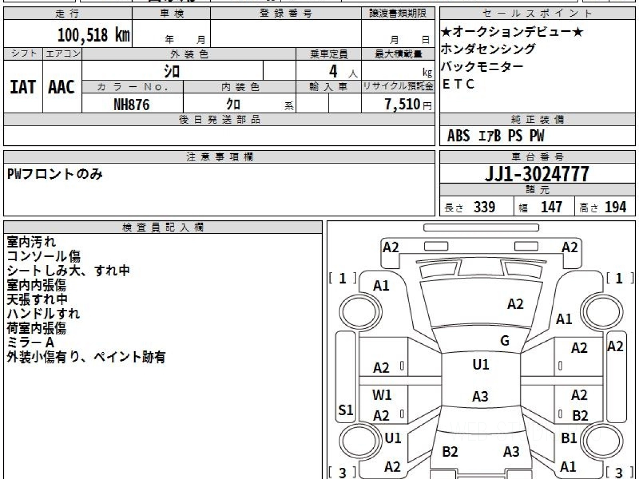Click the S1 damage mark on the side sill
This screenshot has height=479, width=639.
tap(346, 410)
